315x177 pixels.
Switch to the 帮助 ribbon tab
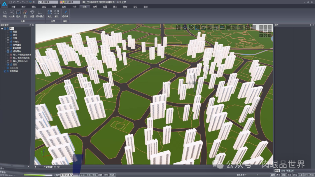pyautogui.click(x=146, y=7)
